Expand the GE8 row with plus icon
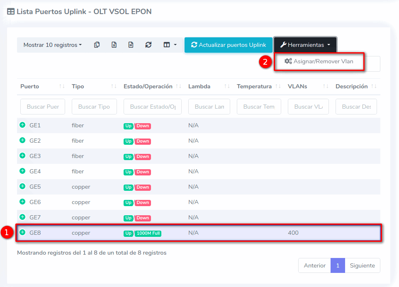 (22, 232)
